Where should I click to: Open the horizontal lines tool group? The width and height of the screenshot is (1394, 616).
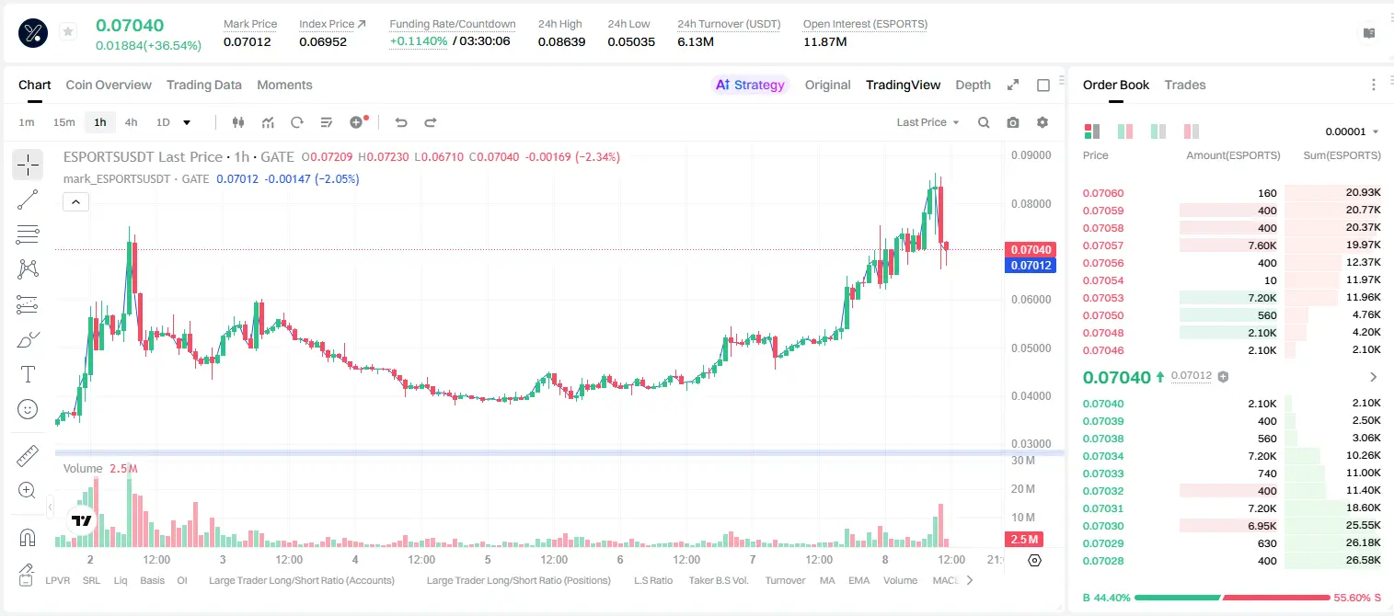(x=28, y=234)
